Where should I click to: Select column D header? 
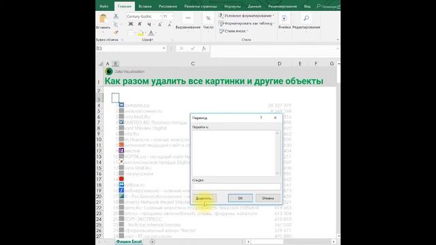(279, 63)
